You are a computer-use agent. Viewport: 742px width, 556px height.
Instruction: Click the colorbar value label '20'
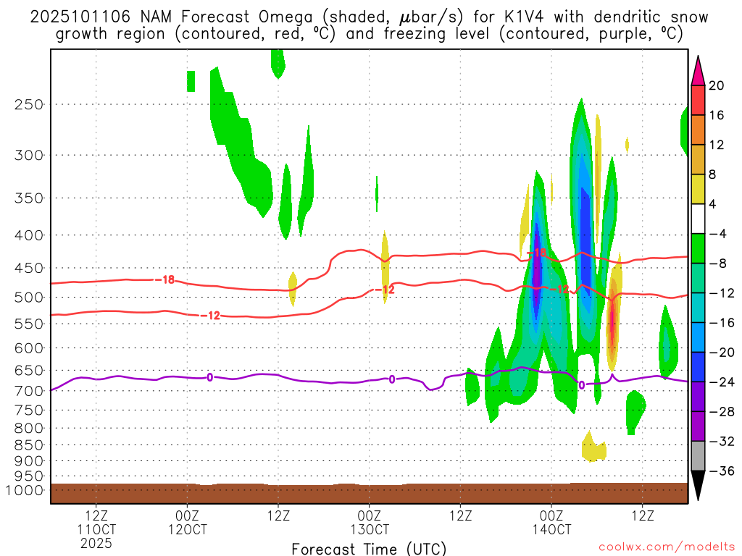point(717,85)
